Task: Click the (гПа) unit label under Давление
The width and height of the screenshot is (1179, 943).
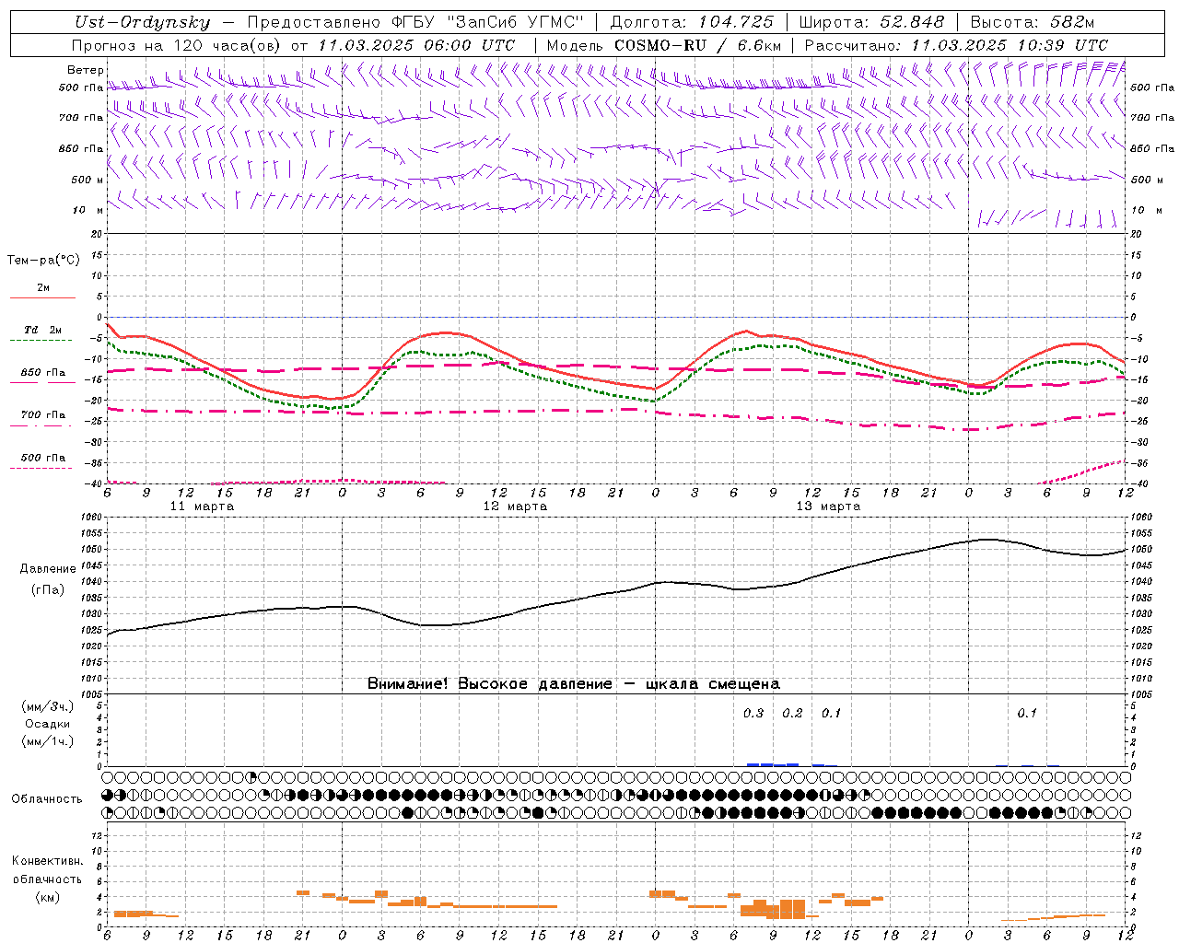Action: (x=48, y=589)
